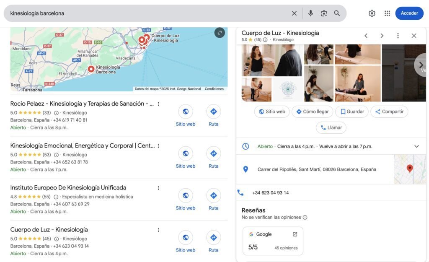Open the Google 5/5 reviews card
This screenshot has width=429, height=262.
[x=273, y=241]
